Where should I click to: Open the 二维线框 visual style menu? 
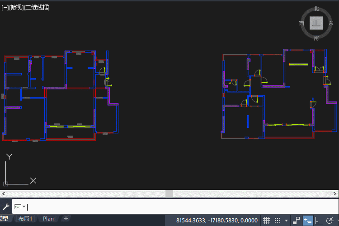tap(37, 8)
